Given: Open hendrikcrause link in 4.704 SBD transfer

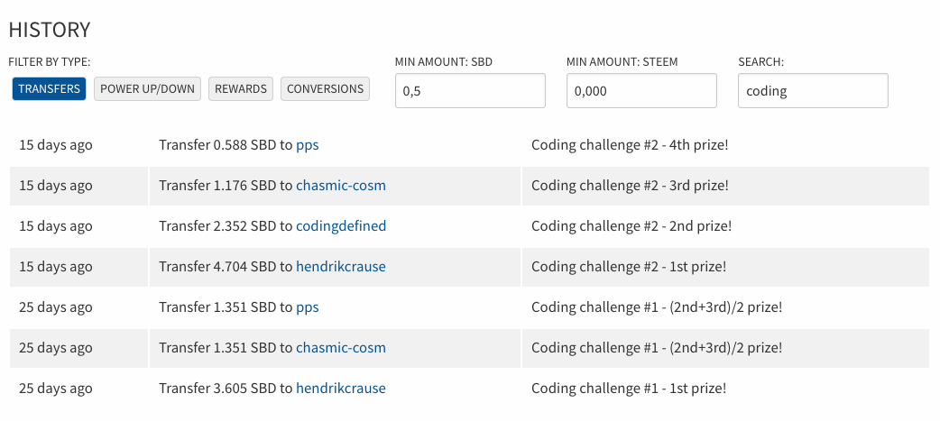Looking at the screenshot, I should pyautogui.click(x=341, y=267).
